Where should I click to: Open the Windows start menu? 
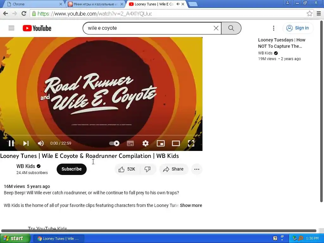coord(15,238)
